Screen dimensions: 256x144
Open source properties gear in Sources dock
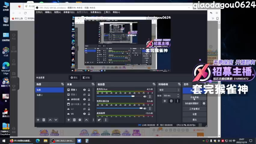click(x=80, y=120)
